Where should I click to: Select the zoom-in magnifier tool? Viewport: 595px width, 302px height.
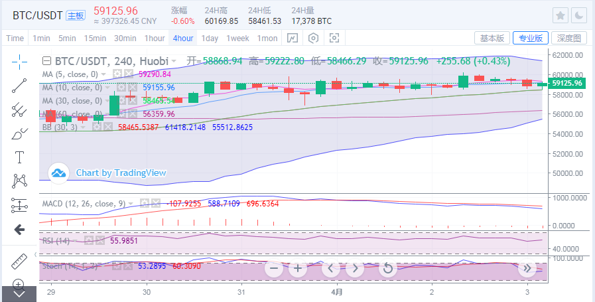pyautogui.click(x=19, y=284)
